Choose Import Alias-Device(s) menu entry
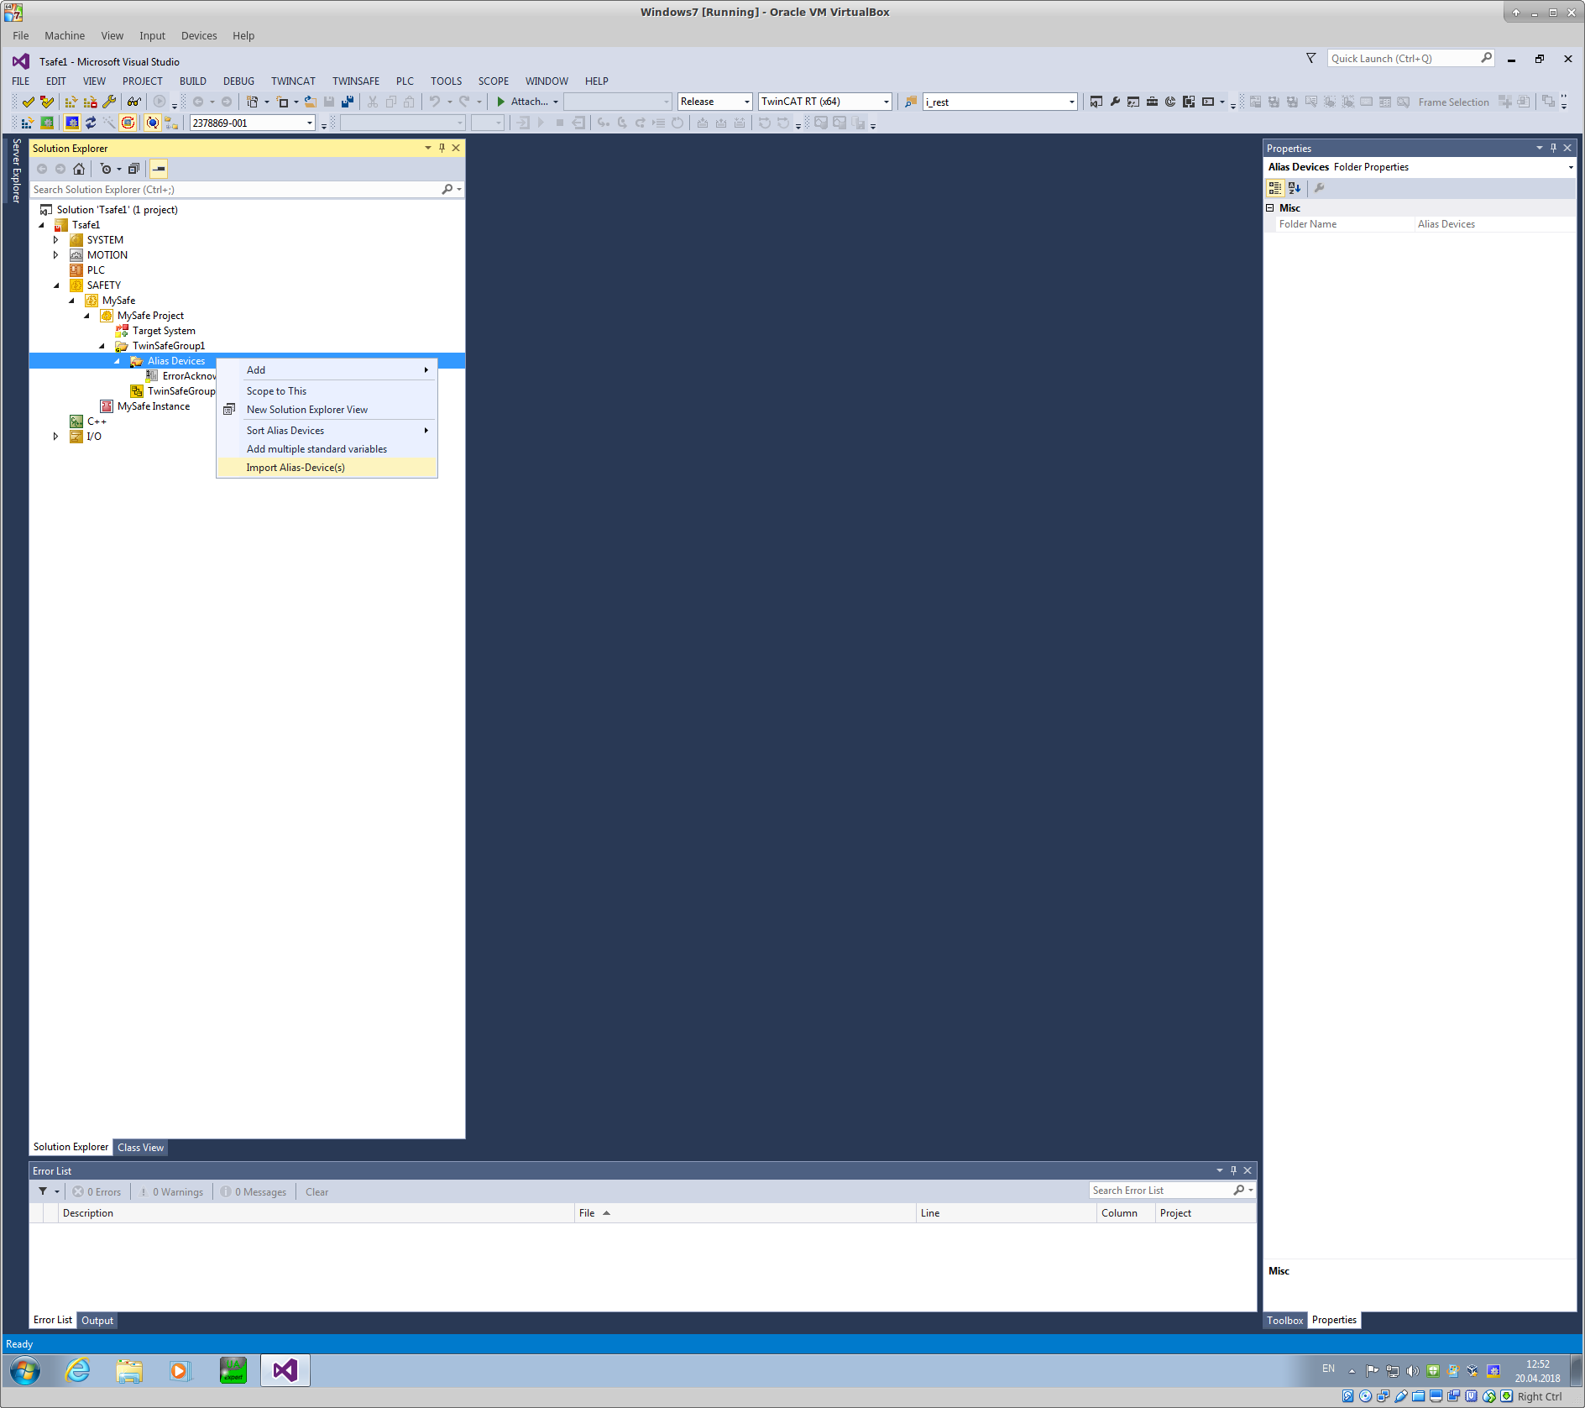Viewport: 1585px width, 1408px height. tap(327, 468)
